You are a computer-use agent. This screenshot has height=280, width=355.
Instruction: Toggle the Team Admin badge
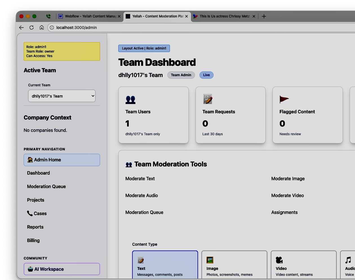pyautogui.click(x=181, y=75)
